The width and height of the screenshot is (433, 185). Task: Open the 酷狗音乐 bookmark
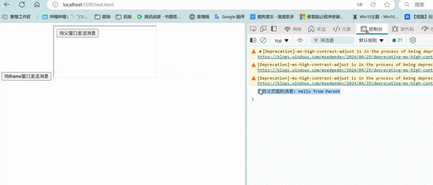click(x=272, y=17)
